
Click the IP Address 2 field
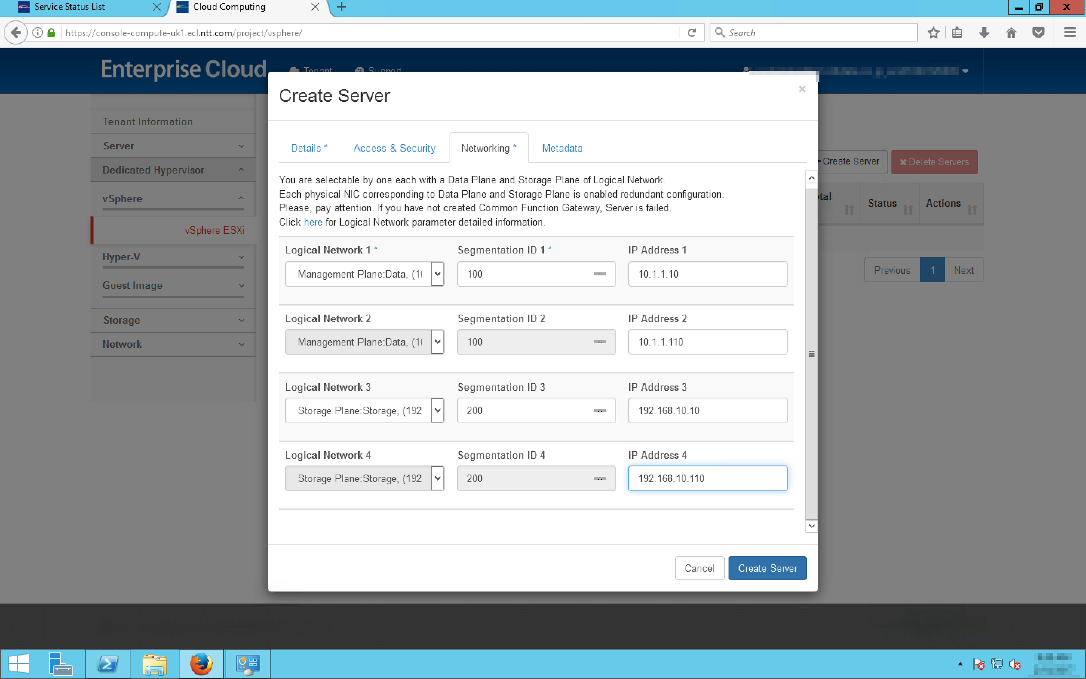(707, 342)
